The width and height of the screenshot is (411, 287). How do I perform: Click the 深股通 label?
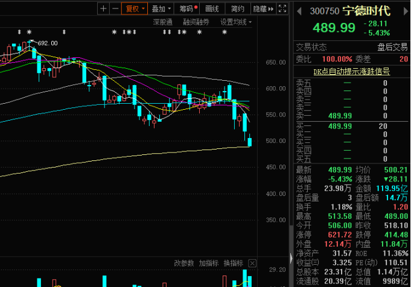pos(162,22)
